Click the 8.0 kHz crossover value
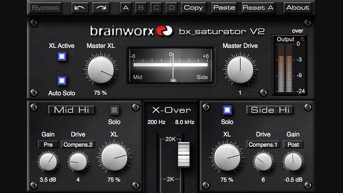 [x=185, y=122]
